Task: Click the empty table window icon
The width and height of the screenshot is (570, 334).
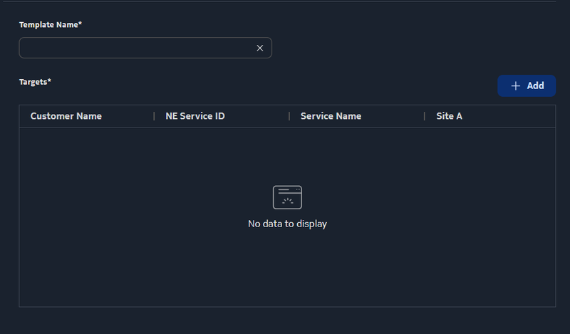Action: [287, 197]
